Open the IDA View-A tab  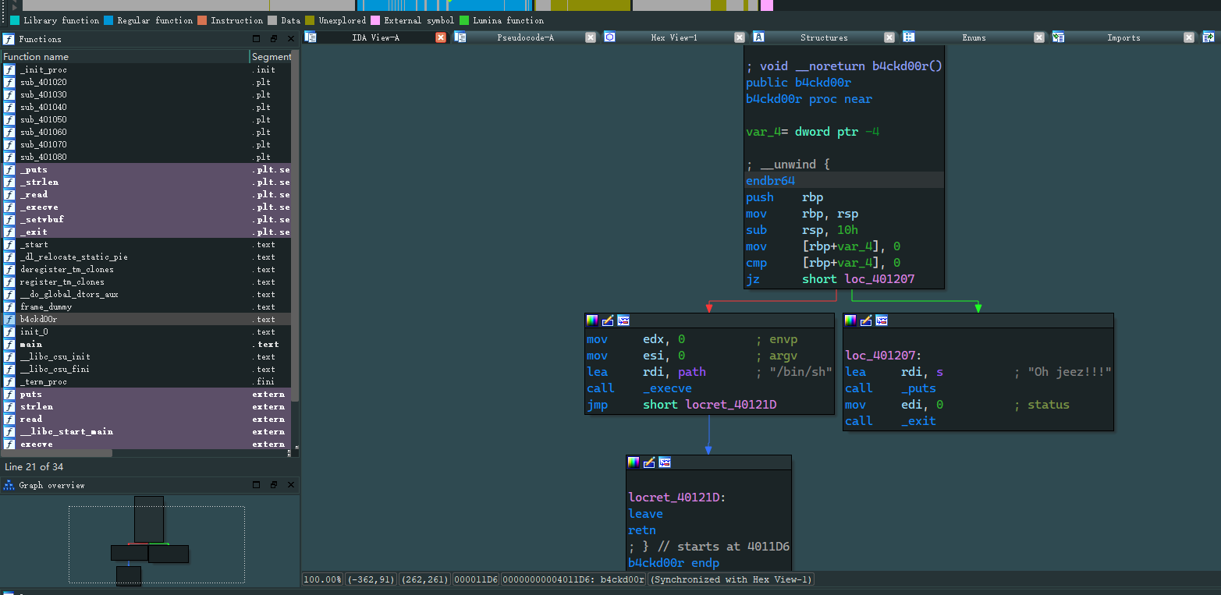[375, 37]
